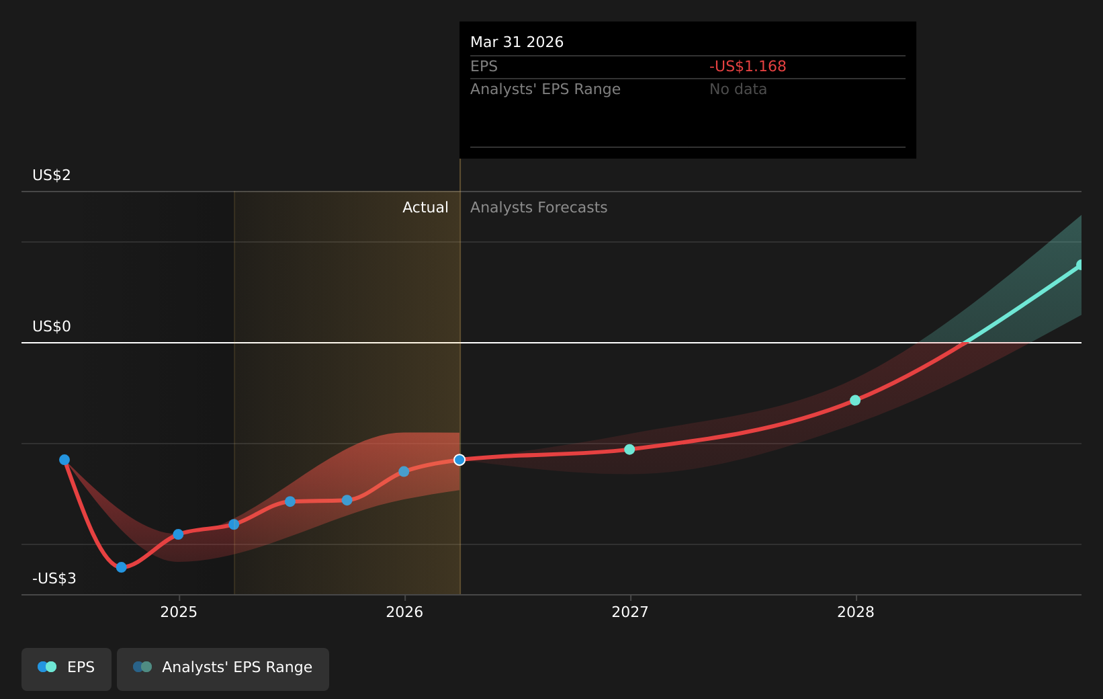1103x699 pixels.
Task: Click the -US$3 y-axis label
Action: [x=54, y=579]
